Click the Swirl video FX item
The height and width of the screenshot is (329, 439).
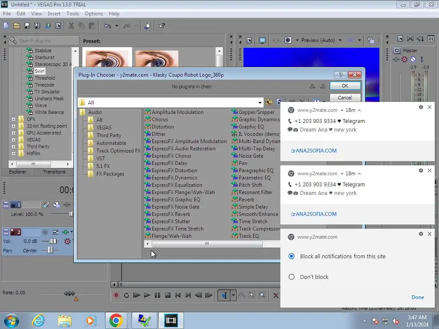(x=39, y=71)
